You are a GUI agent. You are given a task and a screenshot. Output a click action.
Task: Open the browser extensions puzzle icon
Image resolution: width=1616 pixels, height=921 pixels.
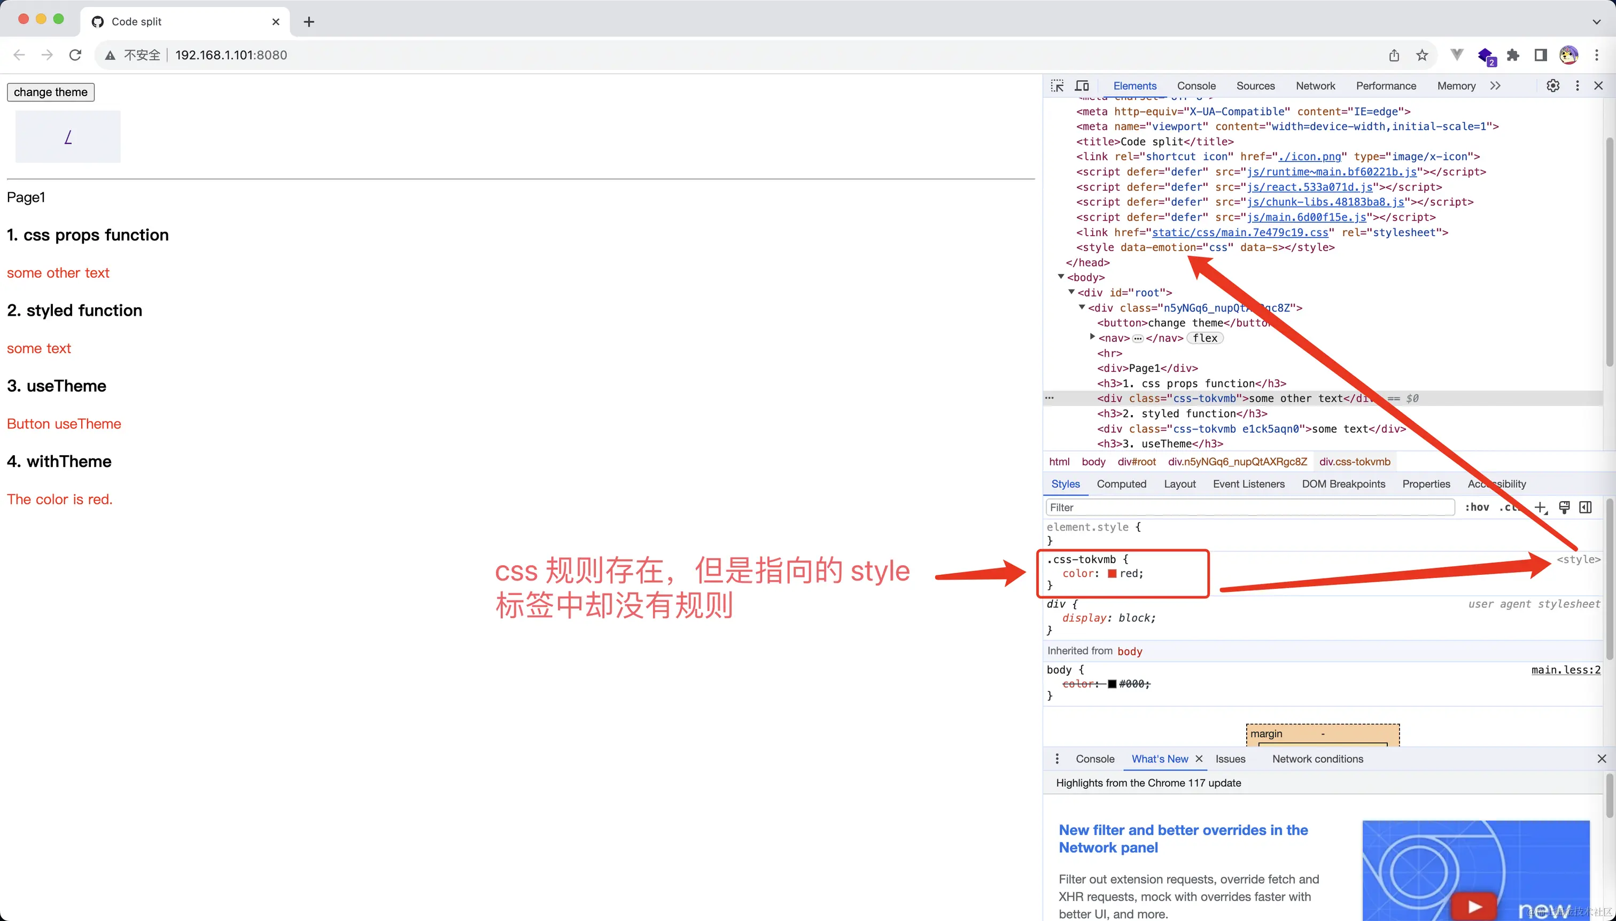coord(1512,55)
